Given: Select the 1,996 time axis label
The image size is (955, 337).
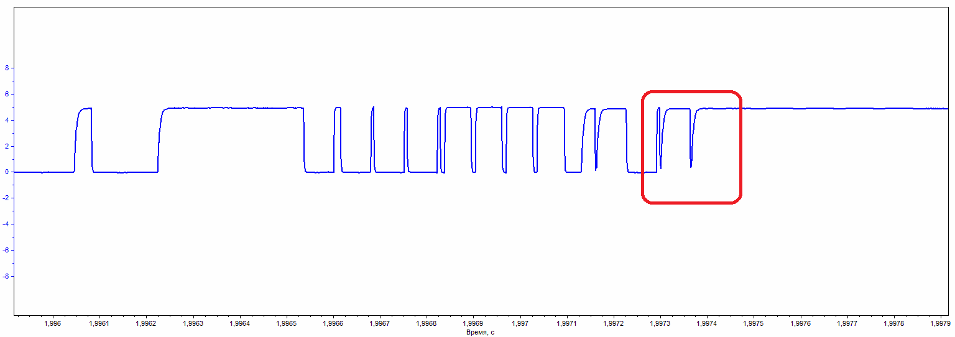Looking at the screenshot, I should [x=53, y=324].
